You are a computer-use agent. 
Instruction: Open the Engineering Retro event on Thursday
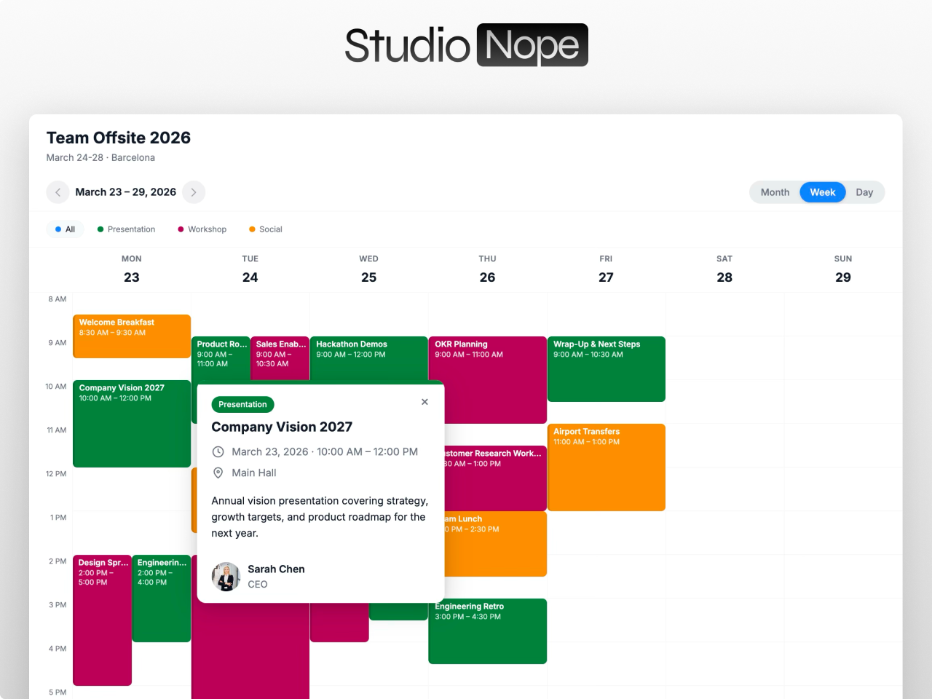click(x=487, y=631)
